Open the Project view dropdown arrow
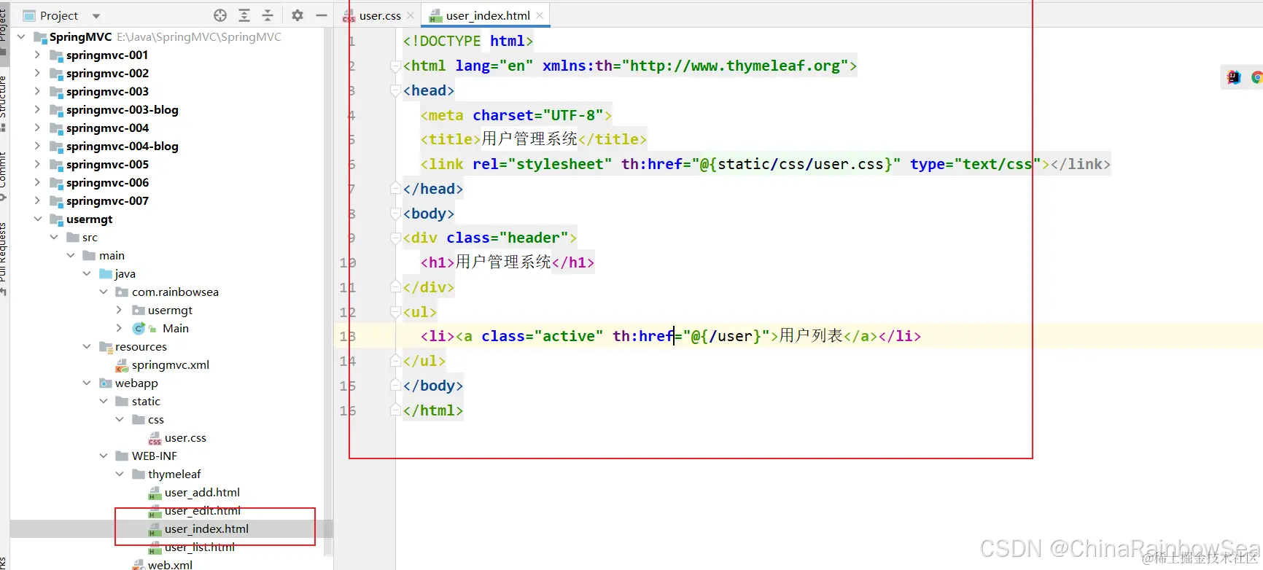Screen dimensions: 1263x570 pos(96,16)
